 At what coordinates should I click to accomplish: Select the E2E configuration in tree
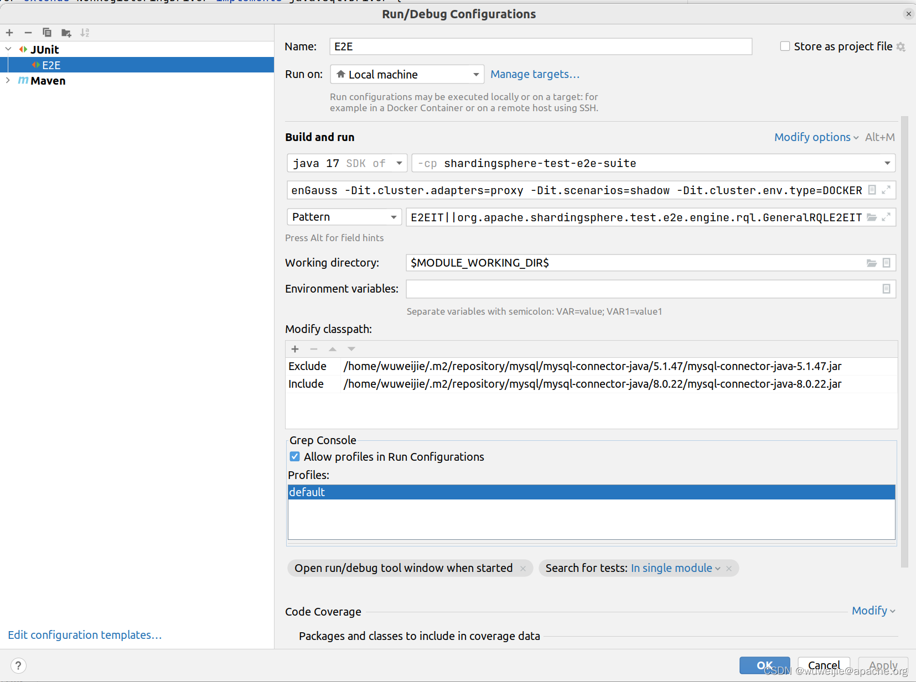coord(137,65)
